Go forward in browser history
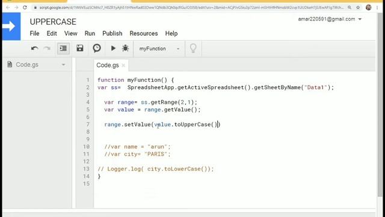Screen dimensions: 385x217 coord(16,8)
